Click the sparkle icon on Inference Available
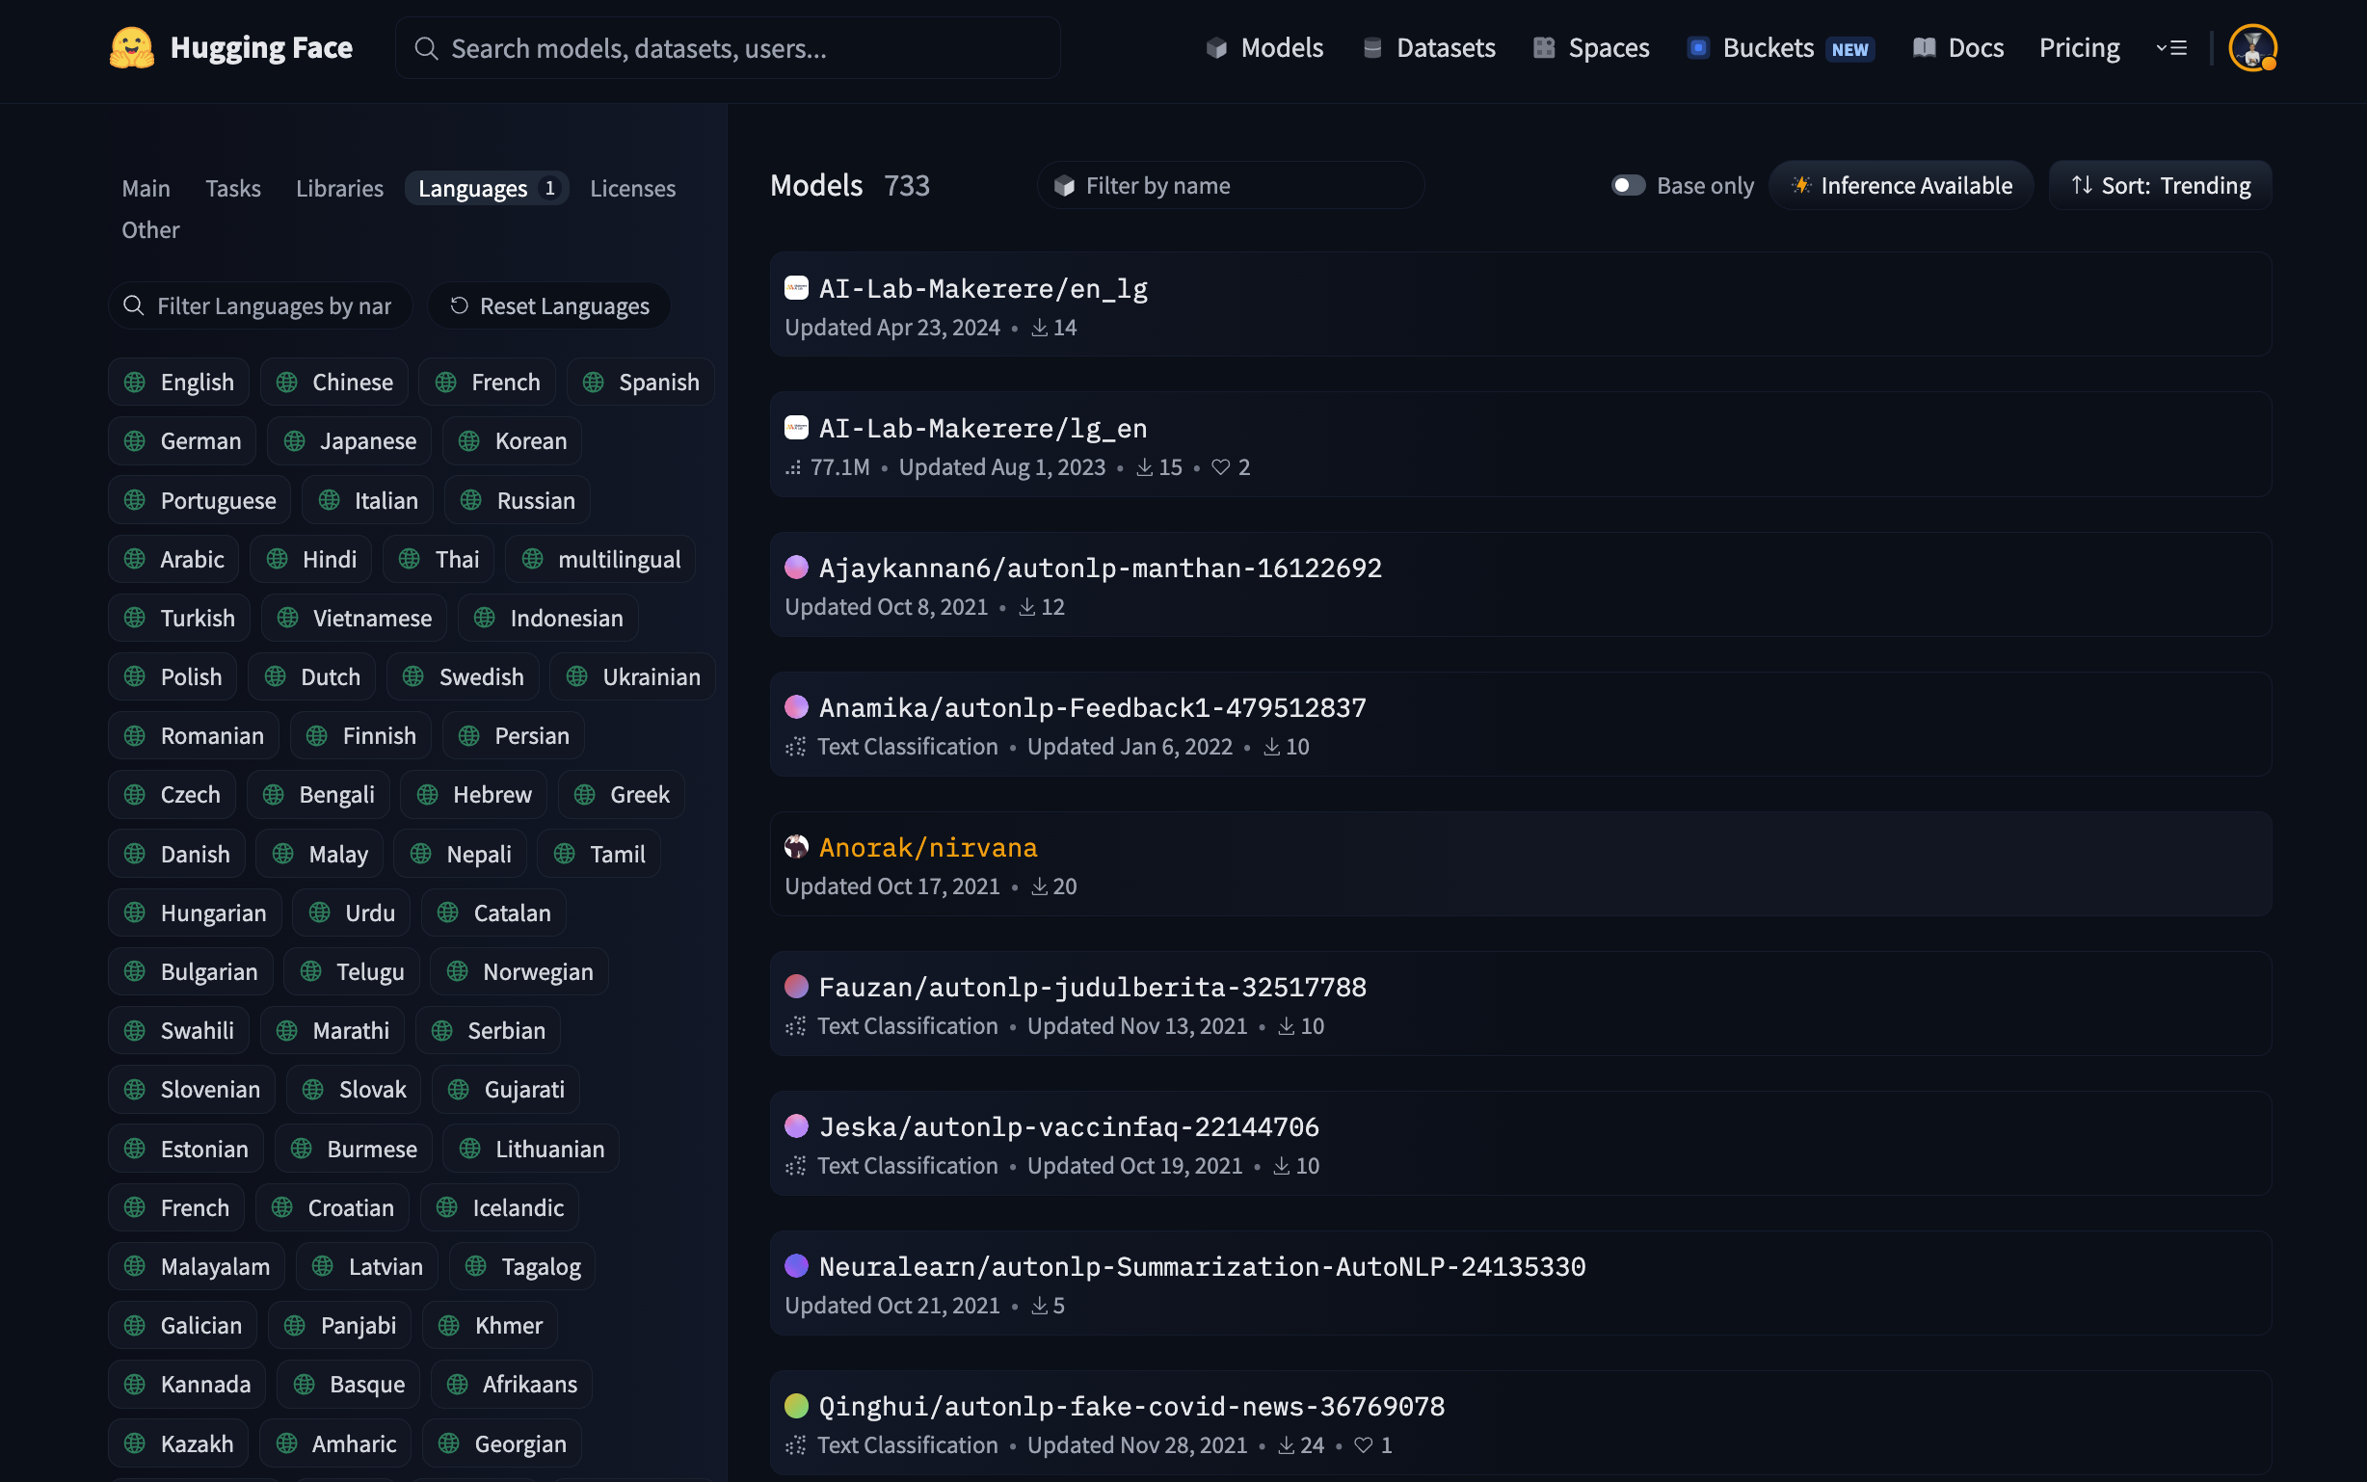The width and height of the screenshot is (2367, 1482). point(1801,185)
